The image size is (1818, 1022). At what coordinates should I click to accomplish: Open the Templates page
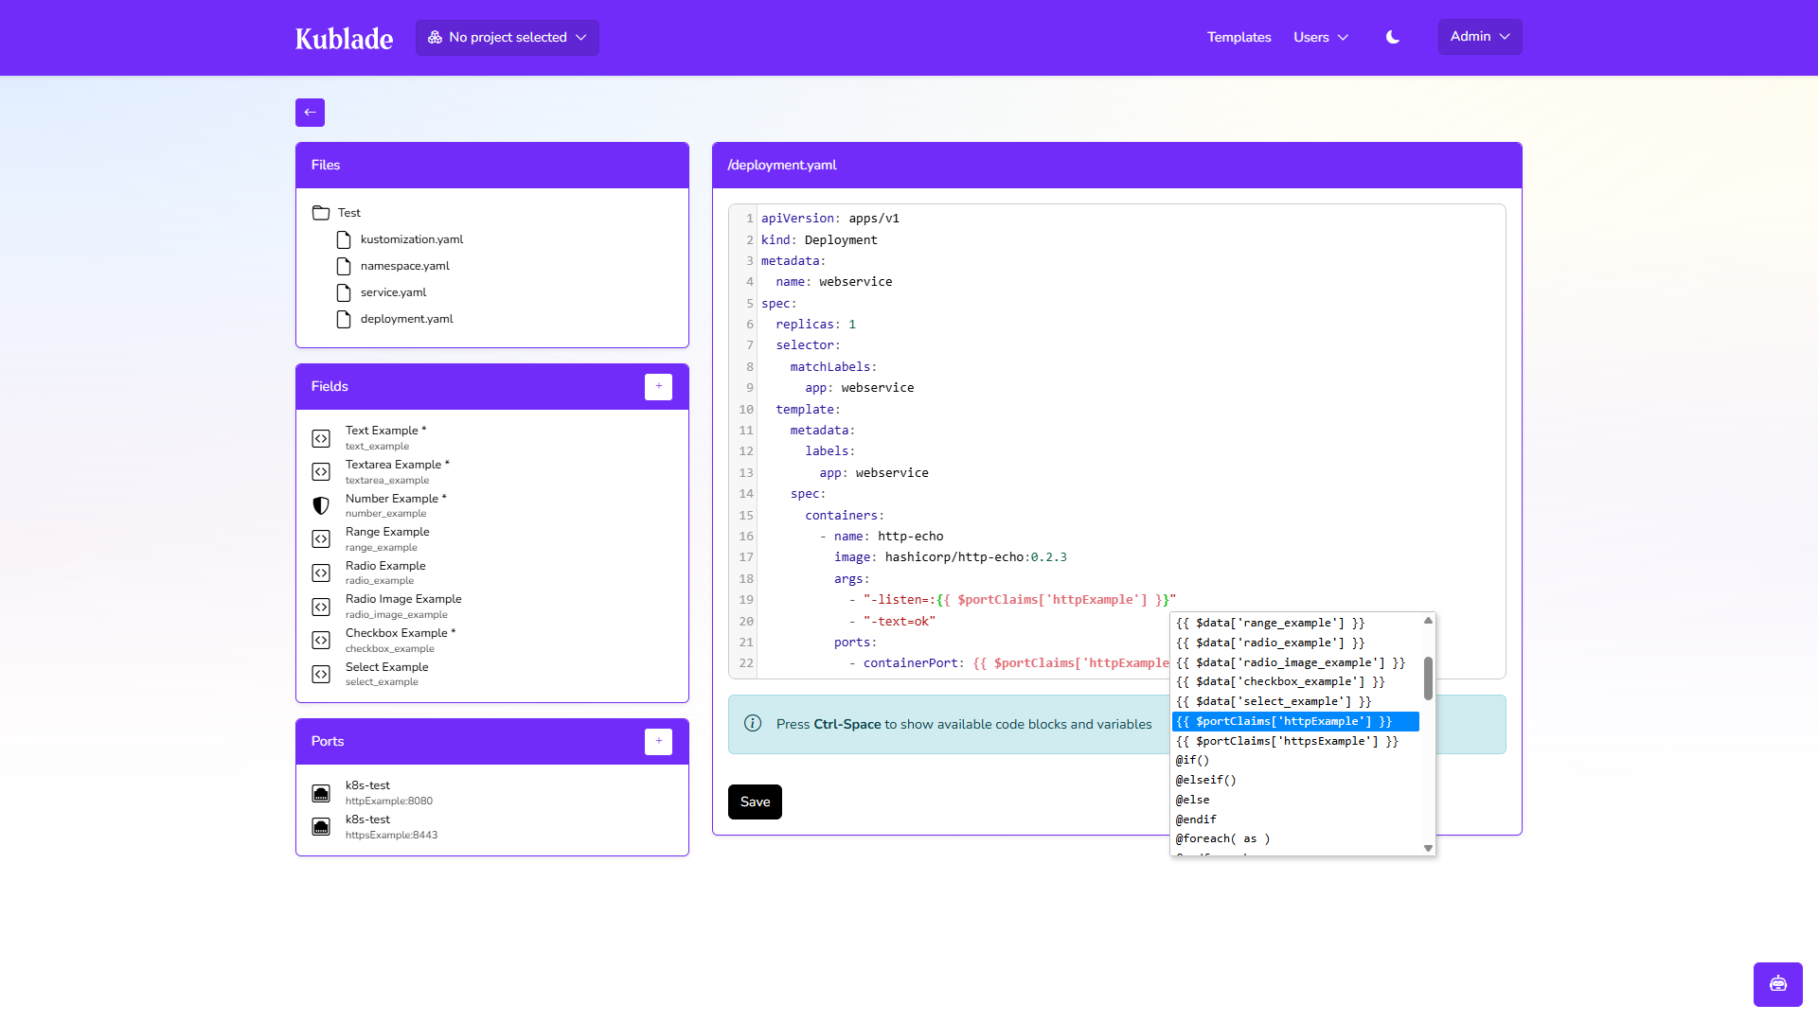(1239, 37)
